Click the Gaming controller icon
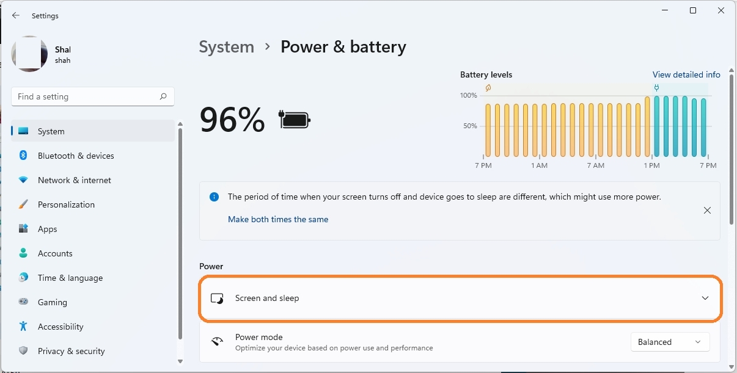Viewport: 737px width, 373px height. pos(23,302)
